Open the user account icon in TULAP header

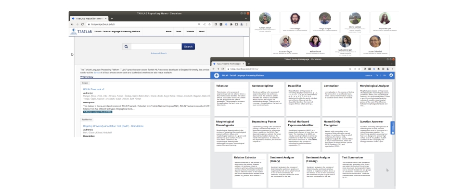click(391, 75)
